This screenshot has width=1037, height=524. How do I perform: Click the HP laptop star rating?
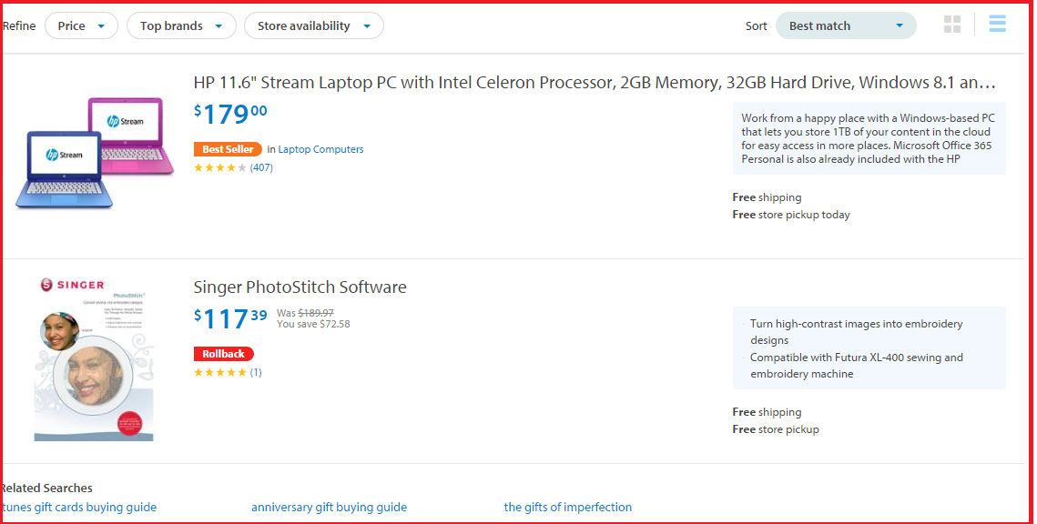coord(220,167)
